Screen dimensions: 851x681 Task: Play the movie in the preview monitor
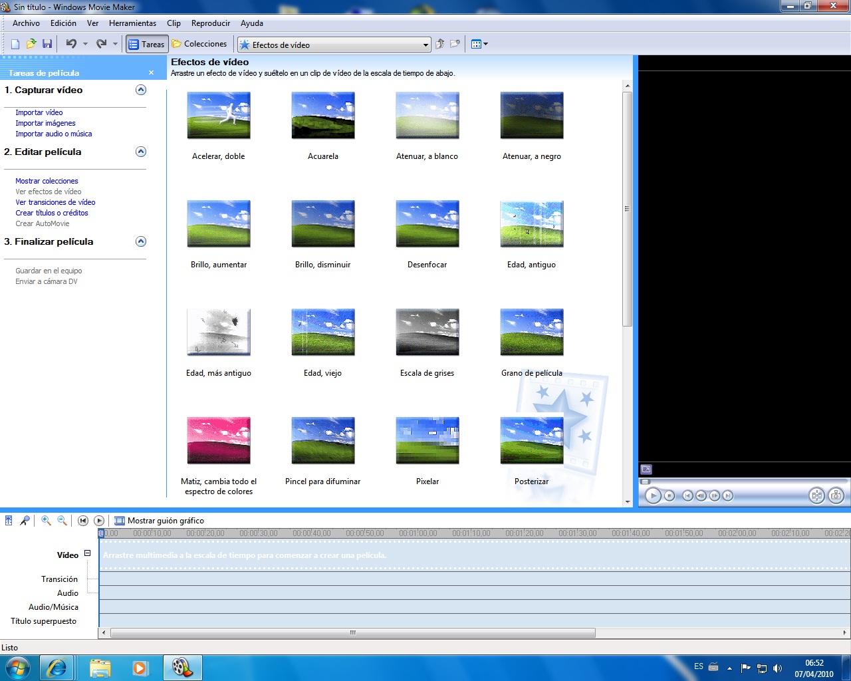point(654,495)
